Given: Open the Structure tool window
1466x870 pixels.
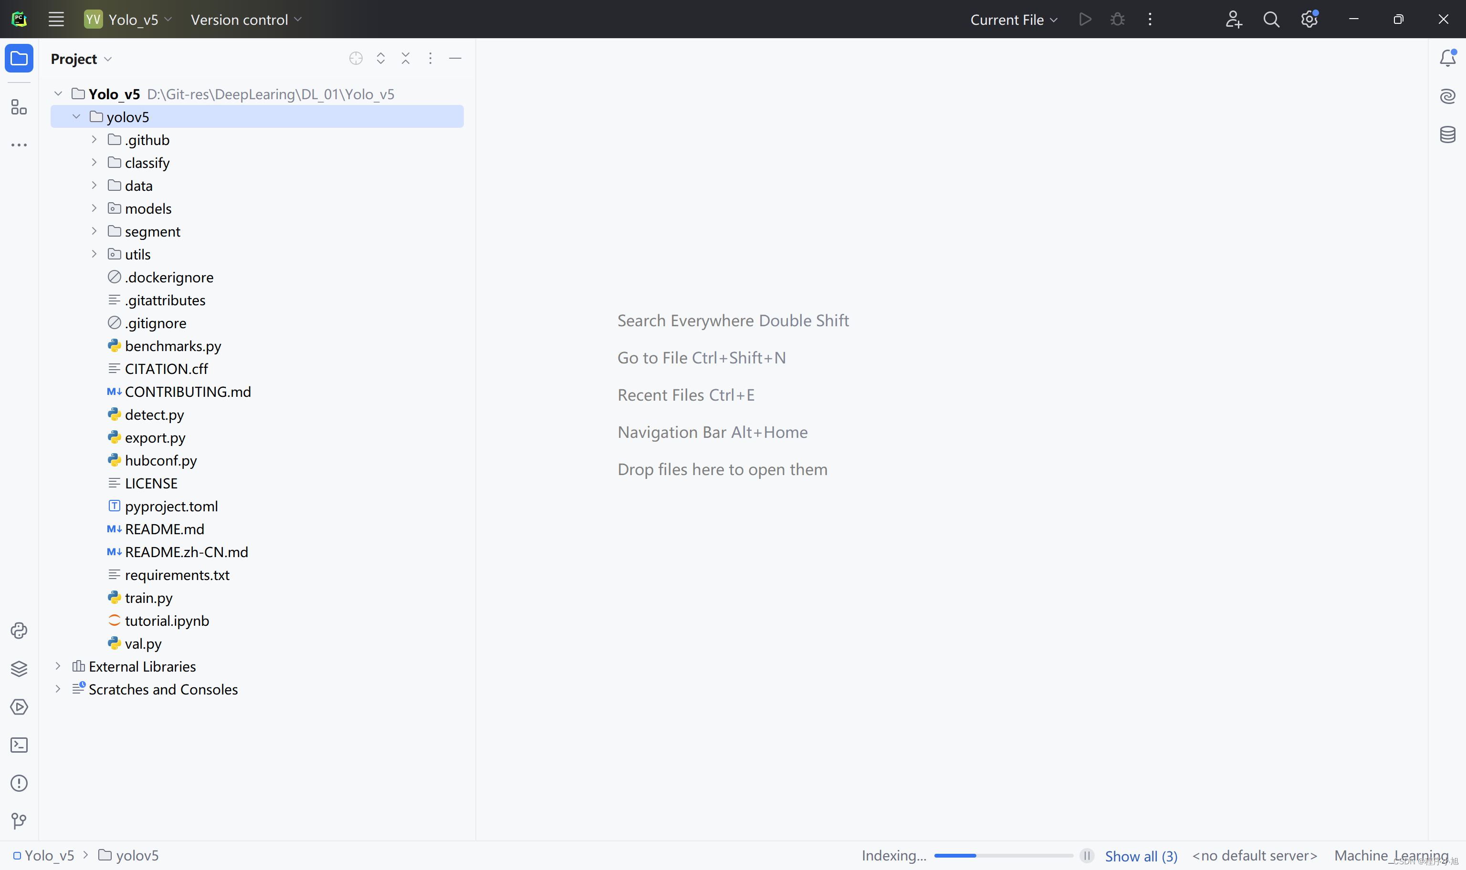Looking at the screenshot, I should click(x=19, y=107).
